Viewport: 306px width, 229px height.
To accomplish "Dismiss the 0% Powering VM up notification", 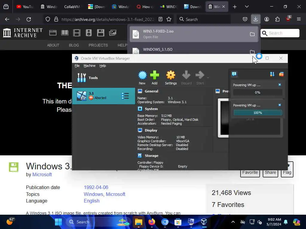I will pos(280,85).
